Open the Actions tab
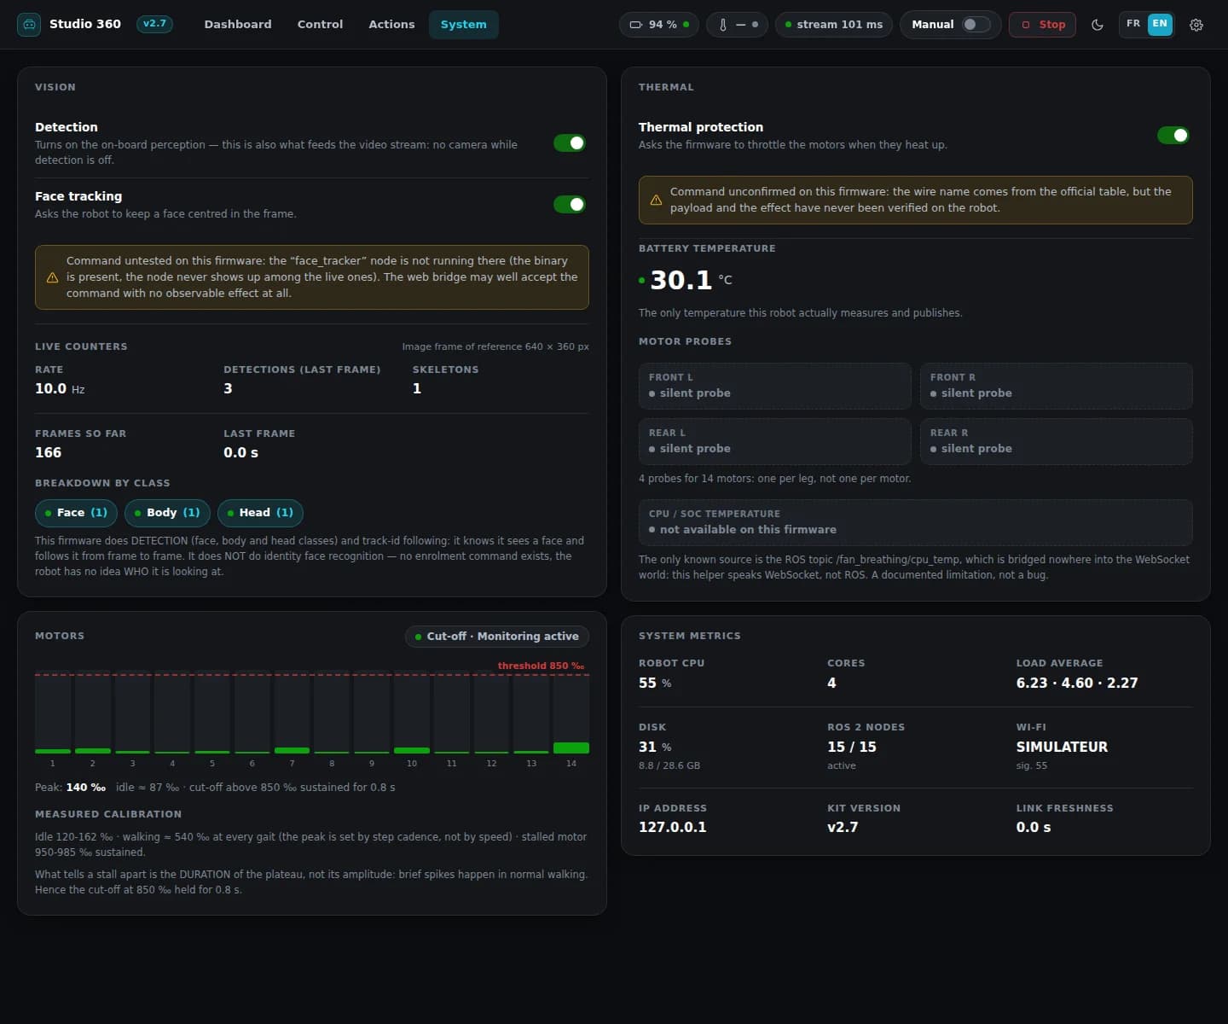The height and width of the screenshot is (1024, 1228). pos(391,25)
